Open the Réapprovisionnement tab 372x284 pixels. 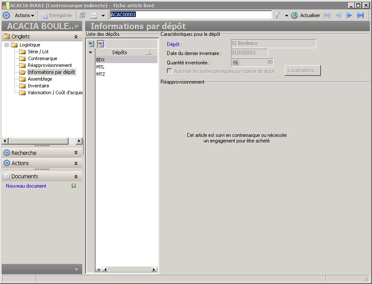(50, 65)
